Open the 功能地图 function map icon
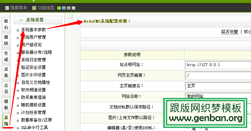Image resolution: width=251 pixels, height=131 pixels. pyautogui.click(x=34, y=8)
